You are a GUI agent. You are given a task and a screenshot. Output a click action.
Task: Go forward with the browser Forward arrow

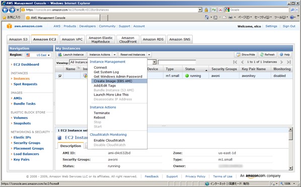pyautogui.click(x=12, y=10)
